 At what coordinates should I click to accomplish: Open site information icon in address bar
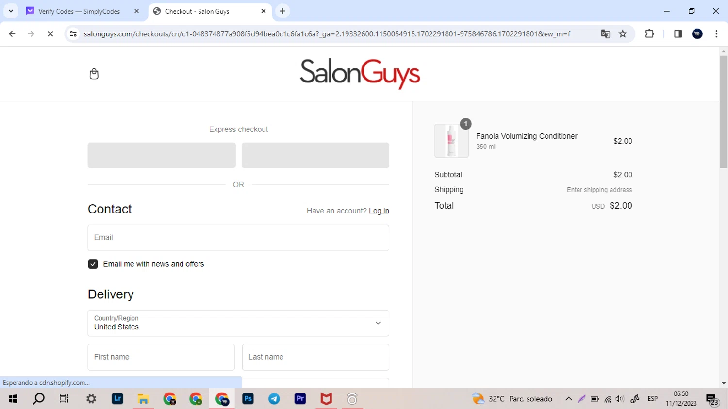[73, 34]
